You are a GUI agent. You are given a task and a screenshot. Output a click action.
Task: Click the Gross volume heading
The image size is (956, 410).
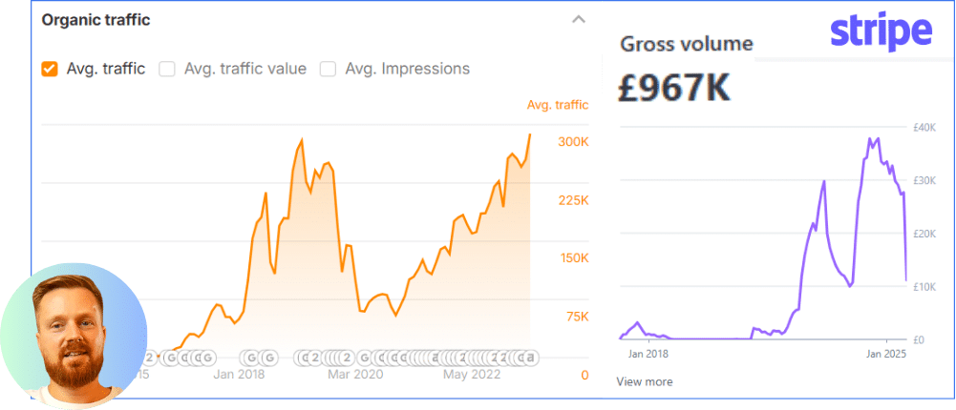(687, 44)
